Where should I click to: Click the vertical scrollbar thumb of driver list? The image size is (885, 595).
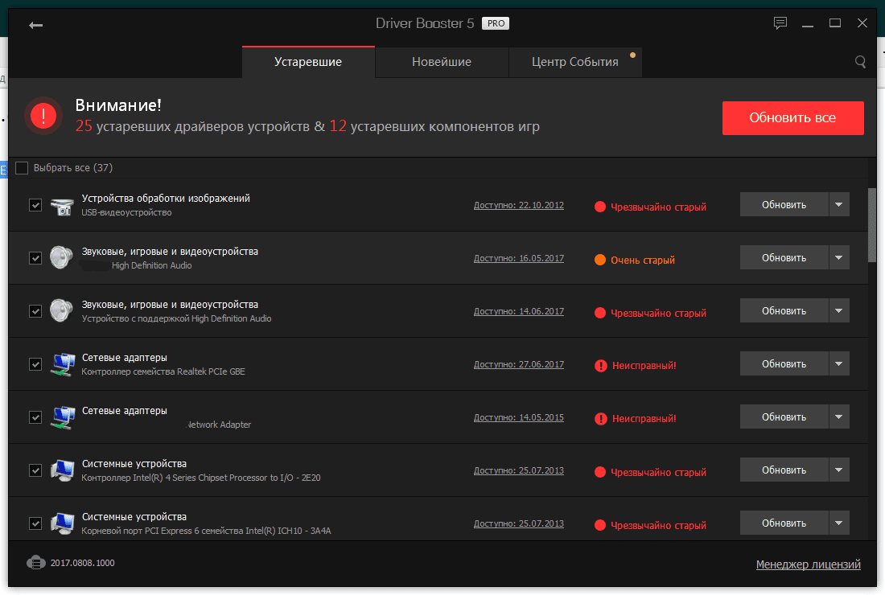(x=872, y=225)
